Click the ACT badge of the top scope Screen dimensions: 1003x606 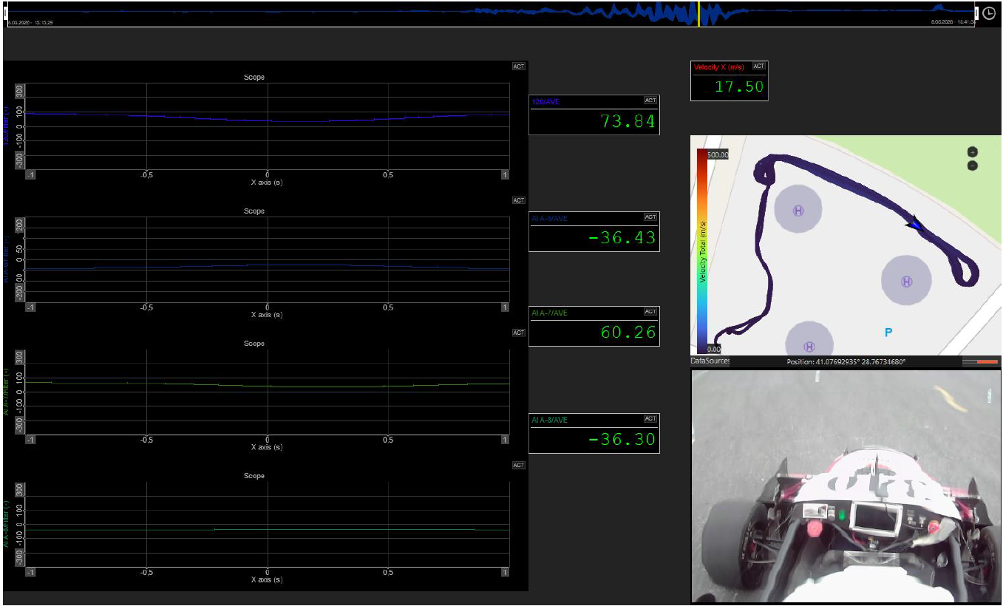click(519, 67)
